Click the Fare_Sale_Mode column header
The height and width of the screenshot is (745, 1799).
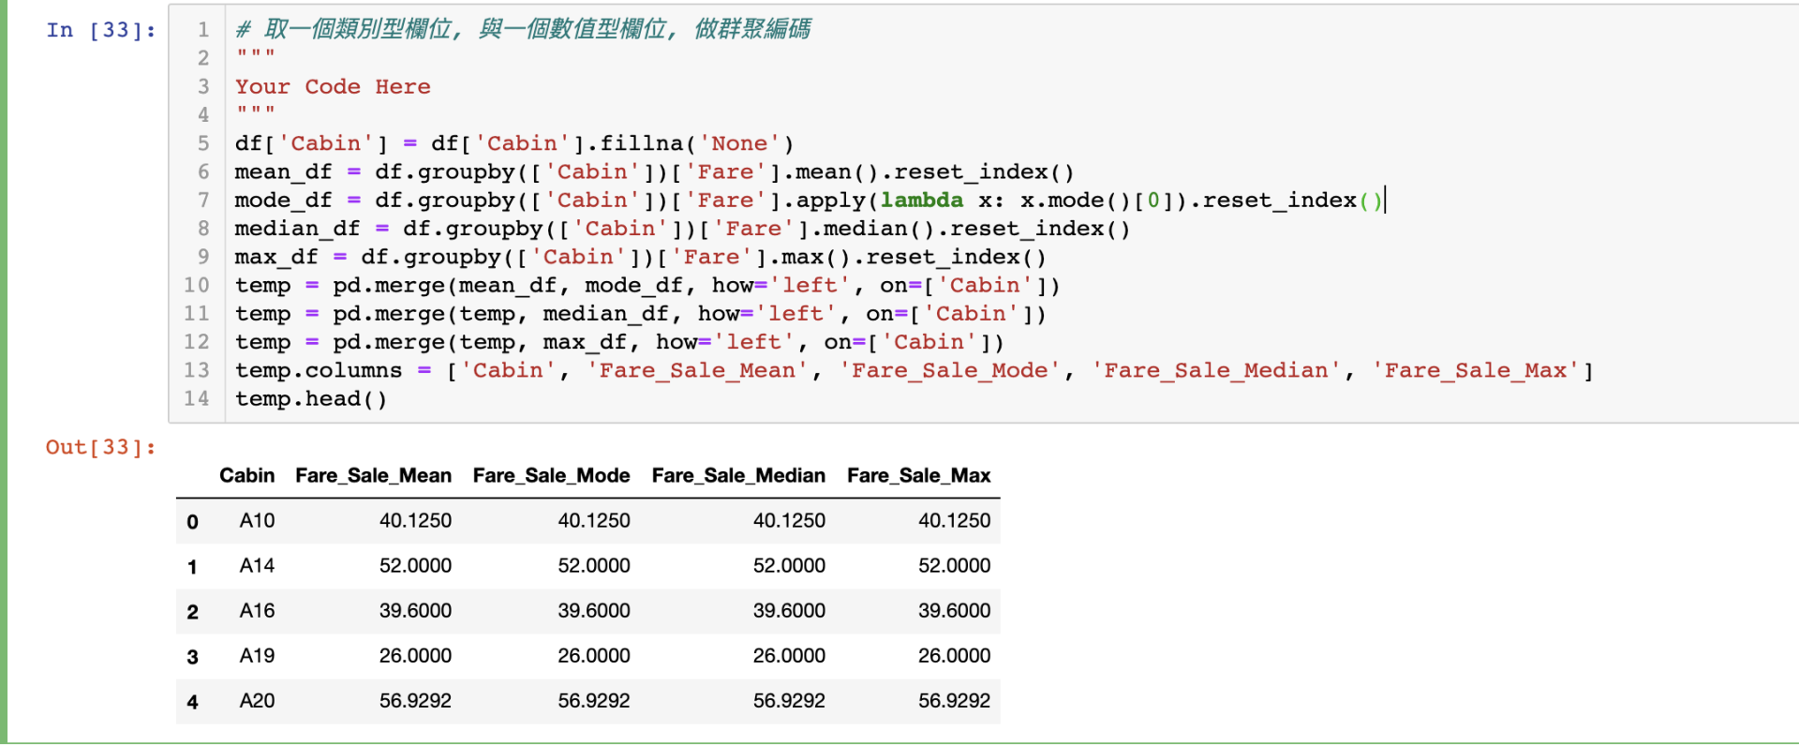[551, 476]
